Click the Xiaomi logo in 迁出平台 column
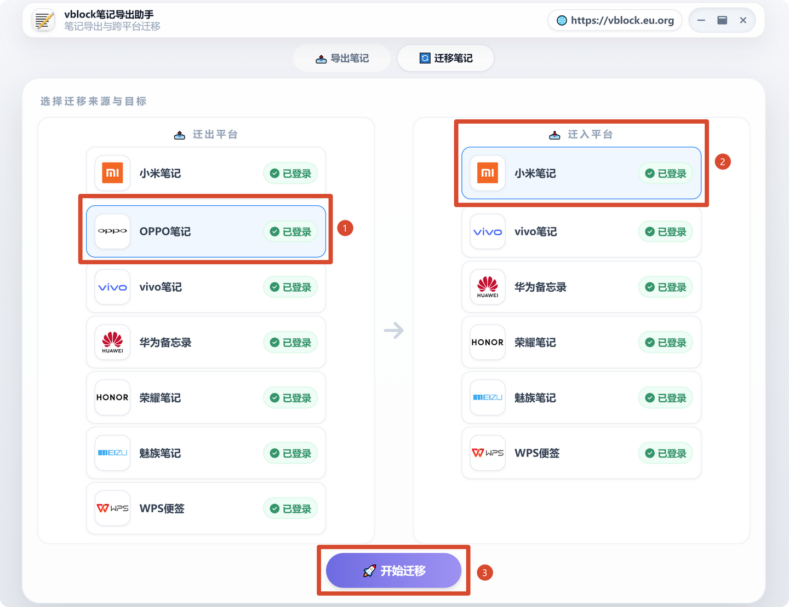Viewport: 789px width, 607px height. 112,173
